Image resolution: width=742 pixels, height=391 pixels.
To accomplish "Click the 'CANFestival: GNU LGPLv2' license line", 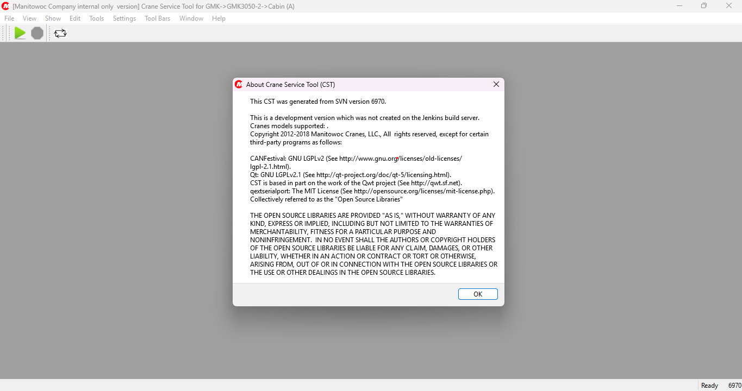I will point(356,159).
